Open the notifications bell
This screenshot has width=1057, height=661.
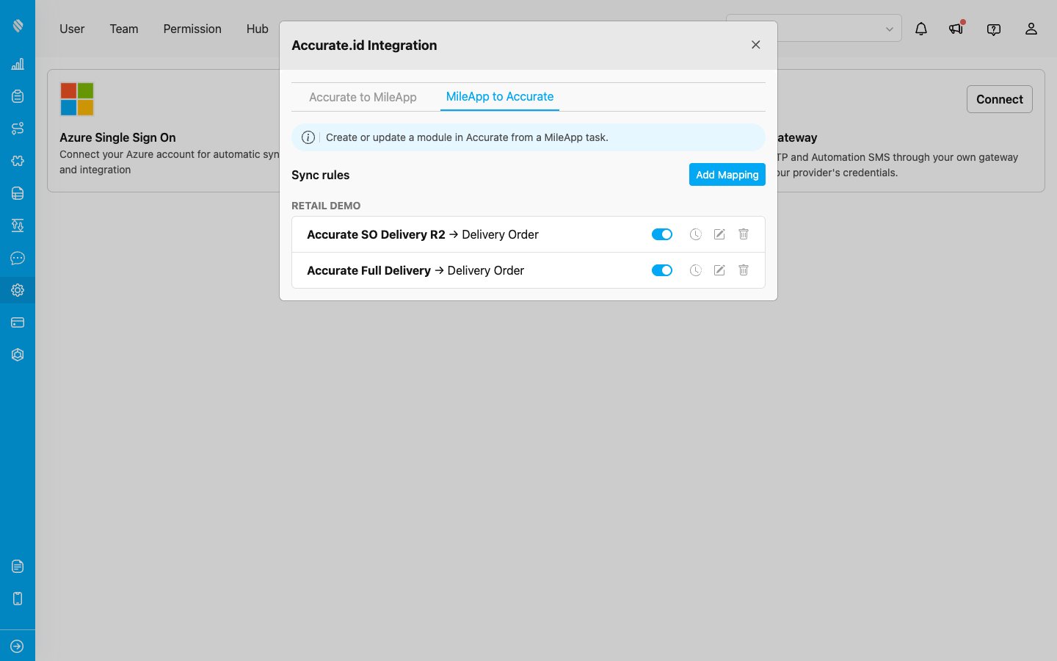click(x=921, y=29)
